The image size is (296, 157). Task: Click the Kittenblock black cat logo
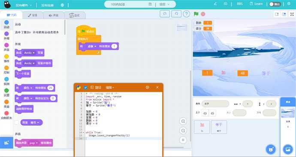coord(7,5)
